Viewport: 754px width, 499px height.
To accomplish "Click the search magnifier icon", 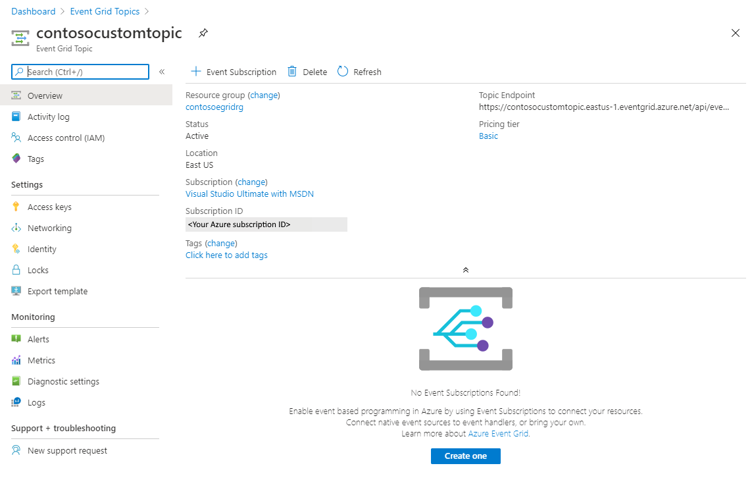I will click(19, 72).
